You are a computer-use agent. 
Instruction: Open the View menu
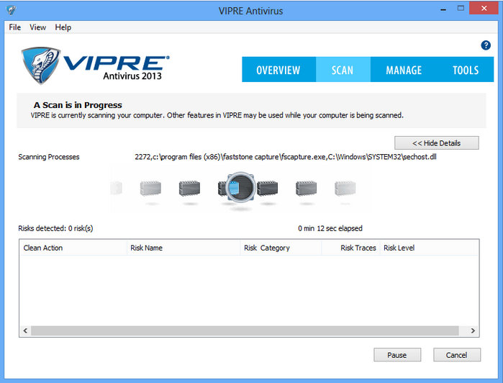[38, 27]
